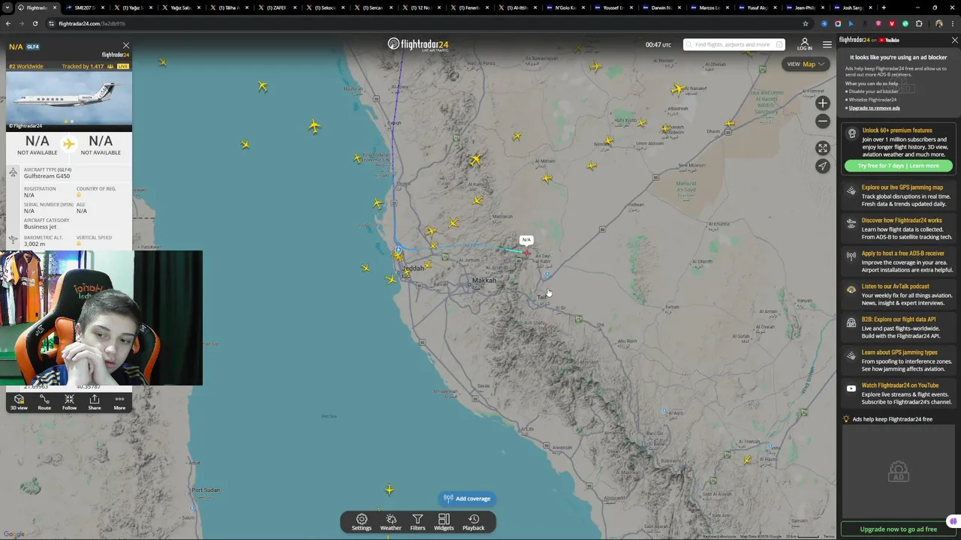This screenshot has height=540, width=961.
Task: Close the right promo sidebar
Action: (x=954, y=40)
